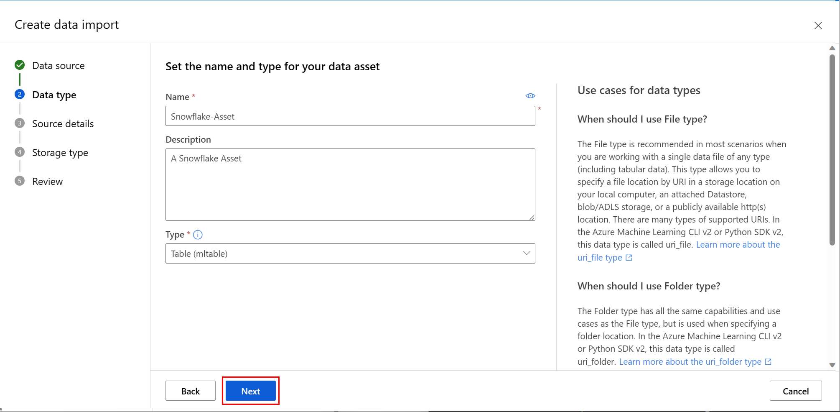Click the completed Data source checkmark icon

point(19,65)
